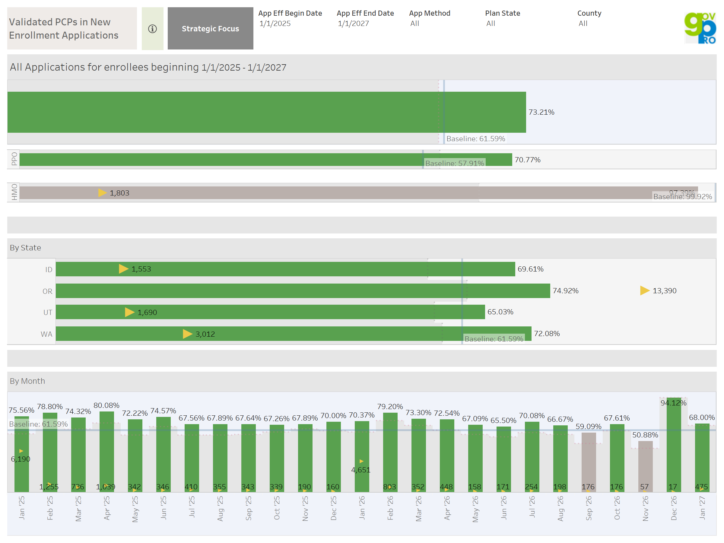The width and height of the screenshot is (724, 543).
Task: Click the yellow marker beside 13,390
Action: coord(645,290)
